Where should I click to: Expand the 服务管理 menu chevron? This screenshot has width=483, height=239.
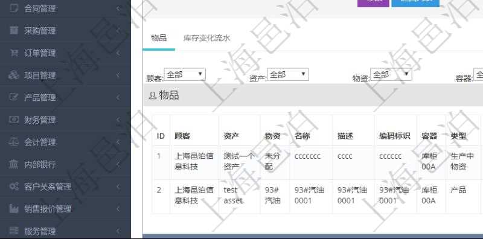118,231
